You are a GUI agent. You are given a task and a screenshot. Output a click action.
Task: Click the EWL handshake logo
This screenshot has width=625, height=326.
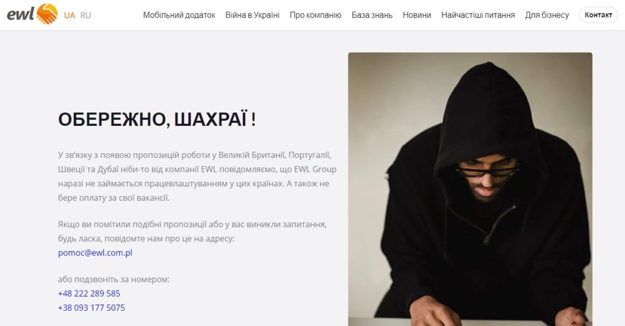point(47,13)
